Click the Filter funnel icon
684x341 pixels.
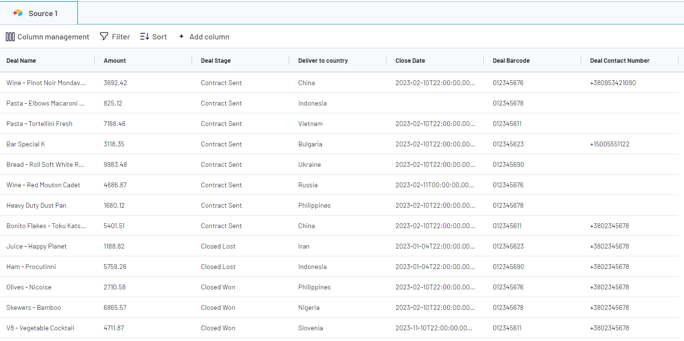point(104,36)
